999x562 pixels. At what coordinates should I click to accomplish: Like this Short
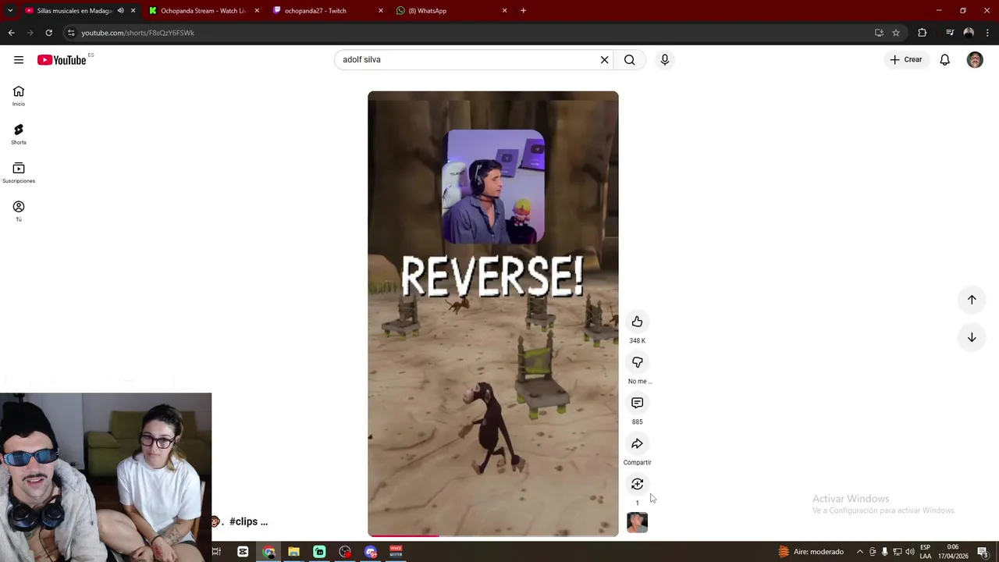coord(637,322)
